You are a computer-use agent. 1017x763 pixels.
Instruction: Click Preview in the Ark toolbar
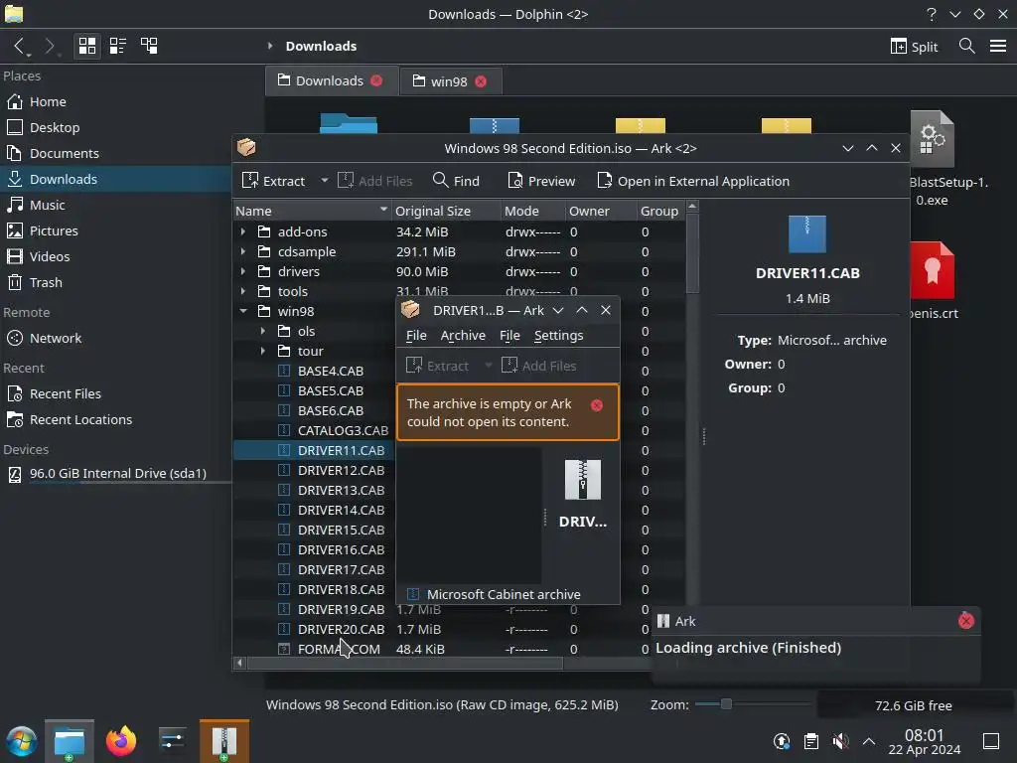tap(541, 181)
